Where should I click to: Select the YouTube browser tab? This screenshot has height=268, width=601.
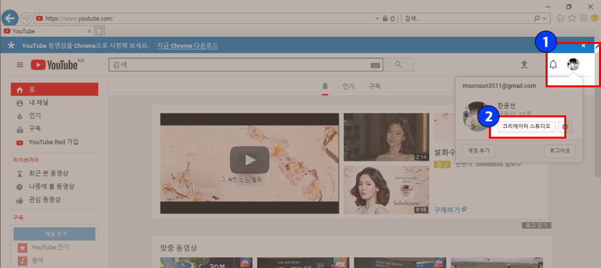tap(47, 31)
